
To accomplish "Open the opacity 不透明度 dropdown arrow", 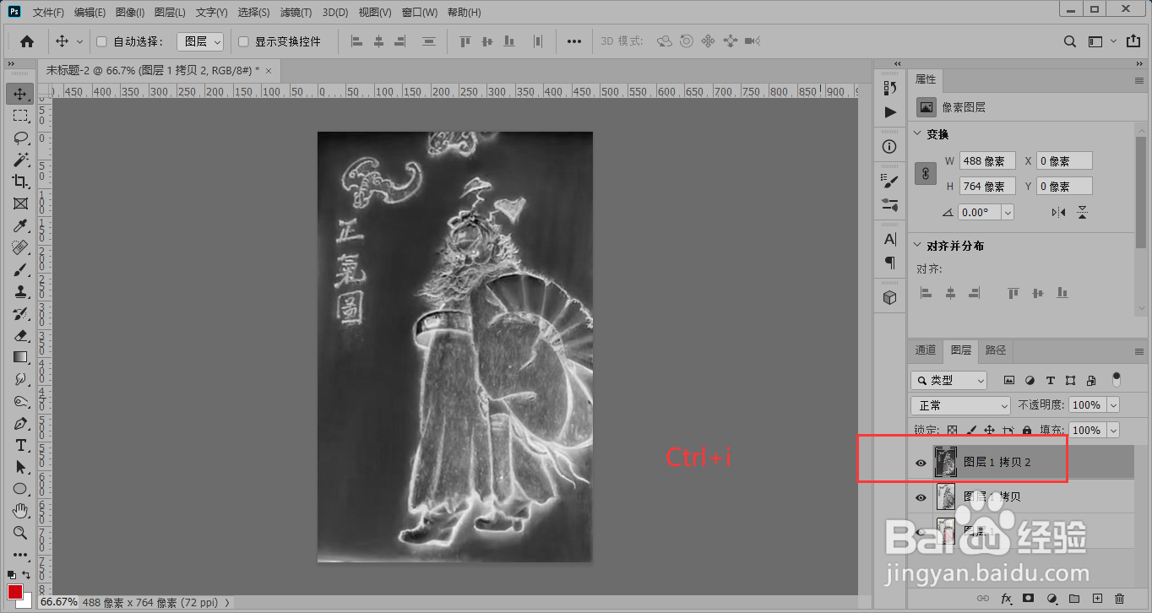I will pos(1112,405).
